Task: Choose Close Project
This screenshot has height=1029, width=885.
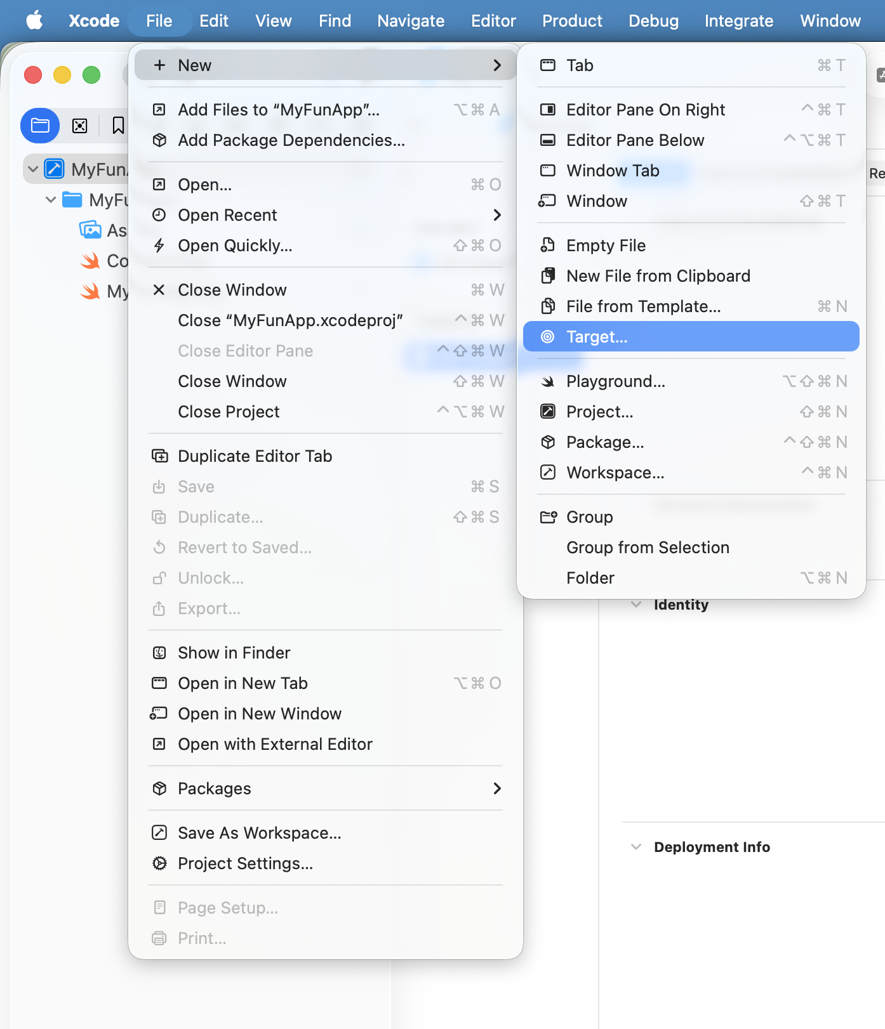Action: [326, 412]
